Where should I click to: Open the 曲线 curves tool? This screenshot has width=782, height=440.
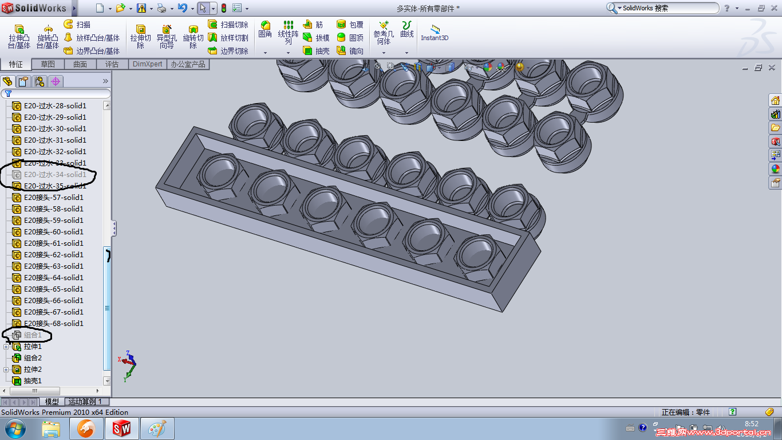pyautogui.click(x=406, y=30)
